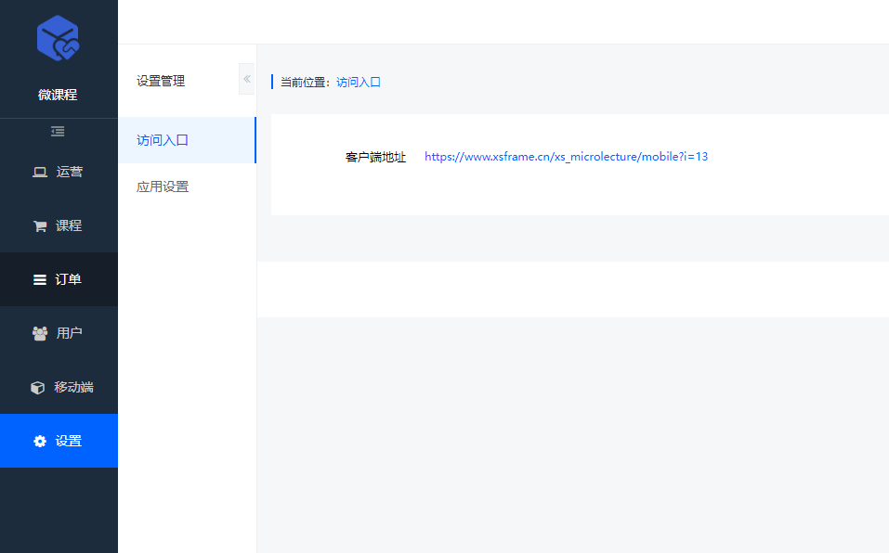Click the users icon beside 用户

coord(40,333)
